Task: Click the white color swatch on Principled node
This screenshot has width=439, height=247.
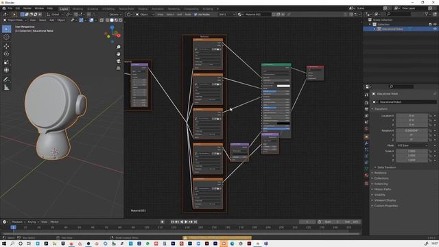Action: click(x=283, y=86)
